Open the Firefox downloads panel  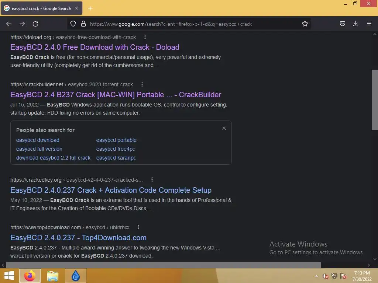[x=355, y=24]
